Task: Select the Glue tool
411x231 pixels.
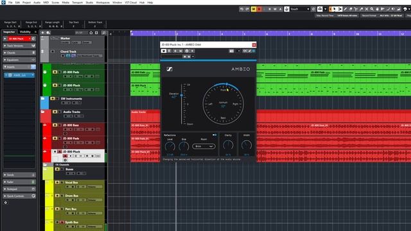Action: [x=361, y=9]
